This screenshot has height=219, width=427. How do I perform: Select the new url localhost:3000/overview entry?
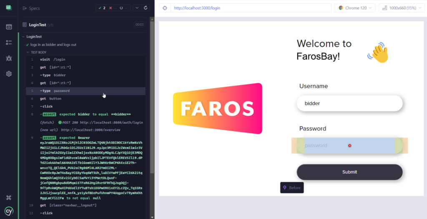click(x=80, y=130)
